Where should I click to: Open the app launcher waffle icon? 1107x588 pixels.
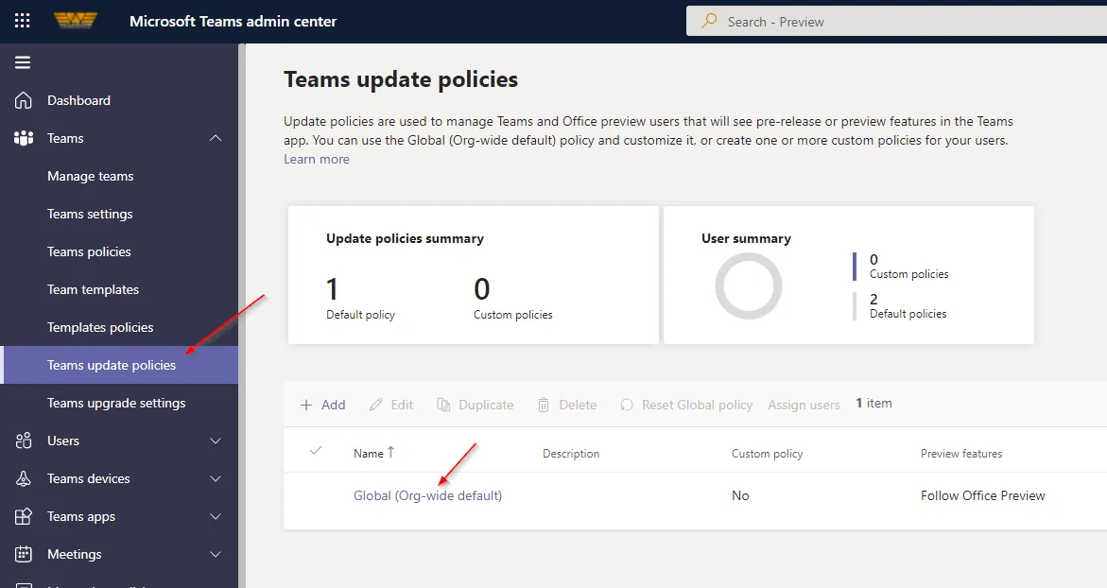22,21
